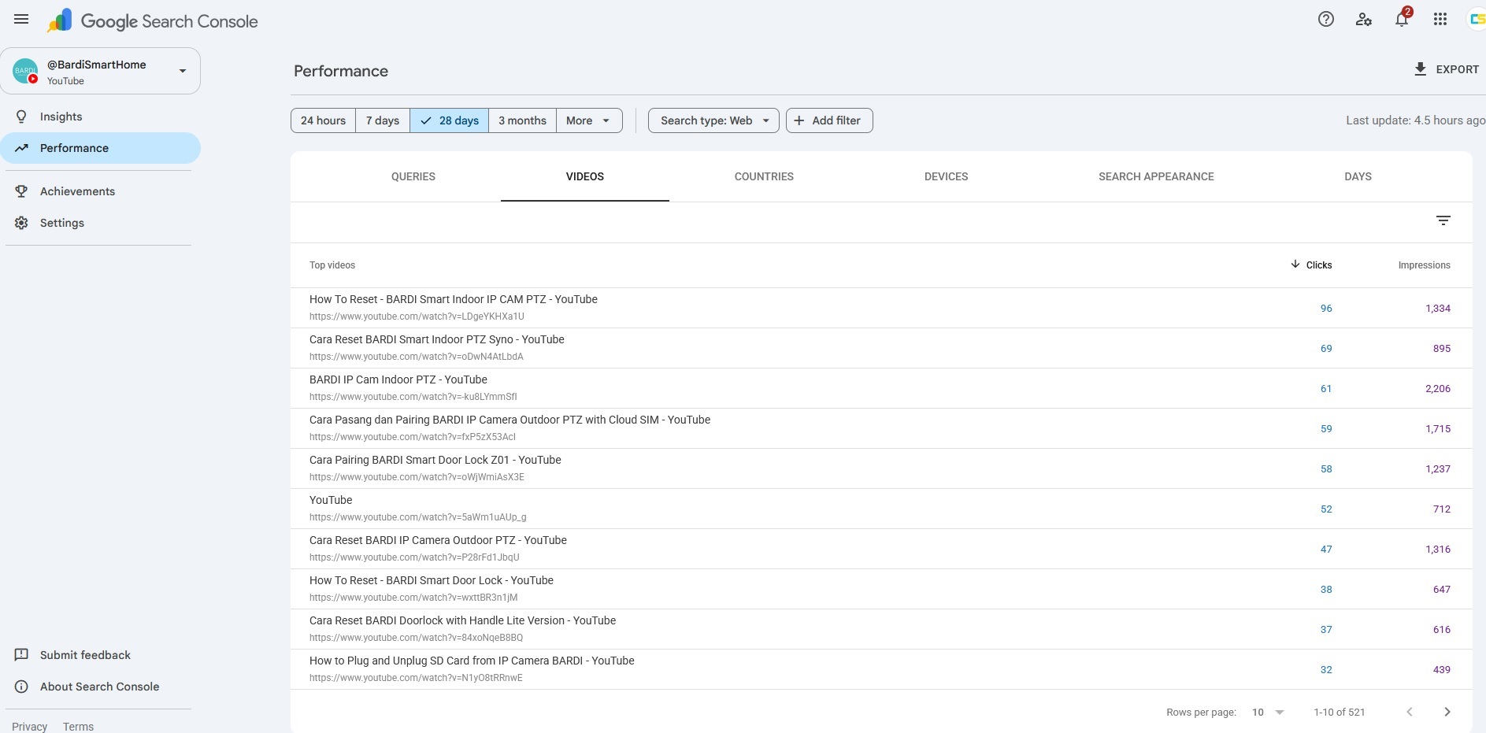The width and height of the screenshot is (1486, 733).
Task: Switch to the QUERIES tab
Action: pyautogui.click(x=413, y=176)
